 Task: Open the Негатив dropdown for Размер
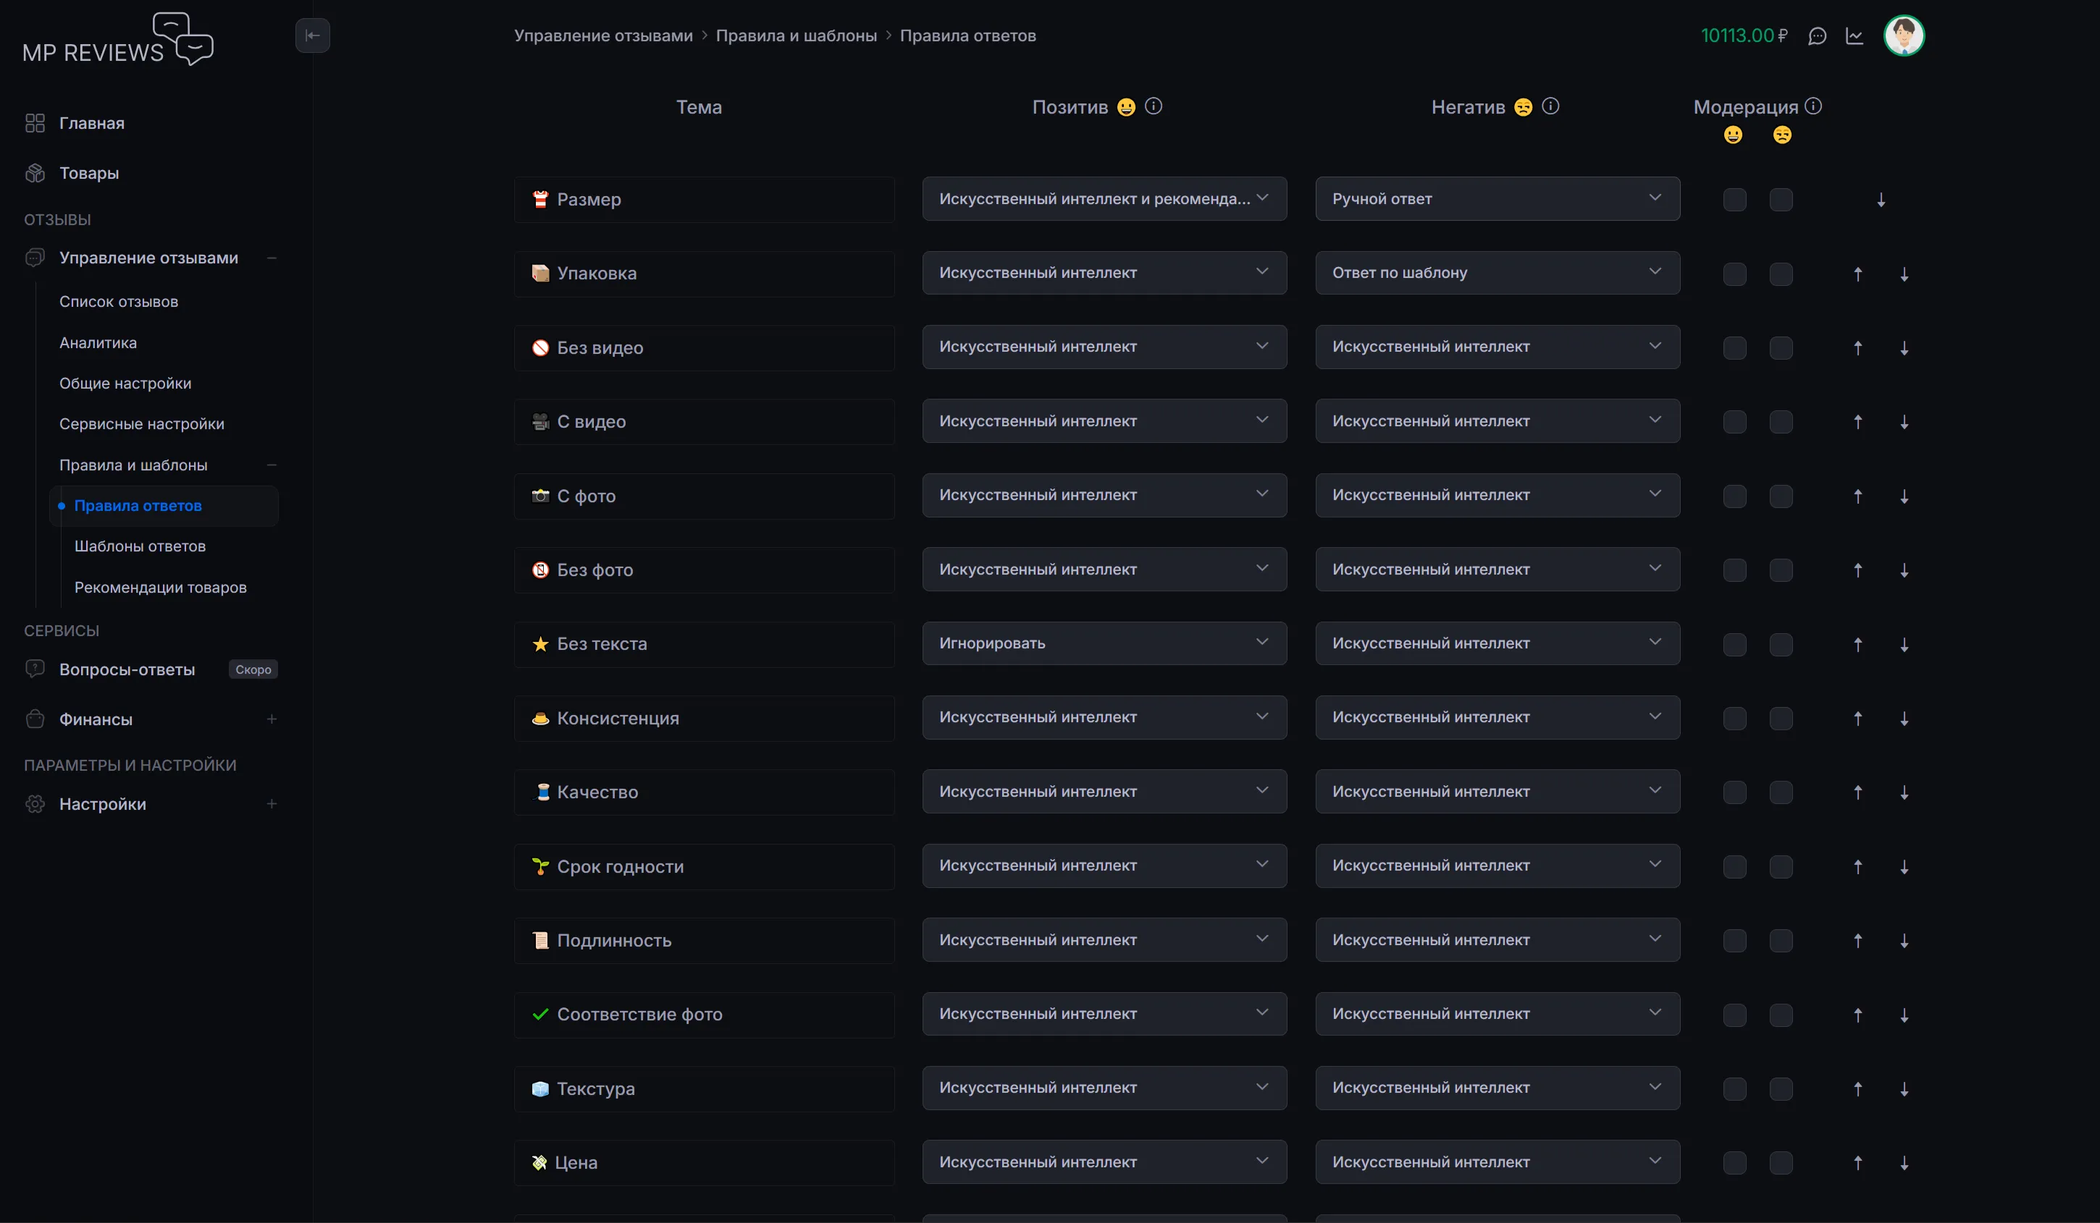pyautogui.click(x=1497, y=199)
